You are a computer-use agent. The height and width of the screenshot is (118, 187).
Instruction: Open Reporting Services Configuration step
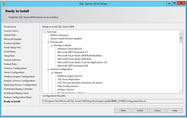coord(20,85)
